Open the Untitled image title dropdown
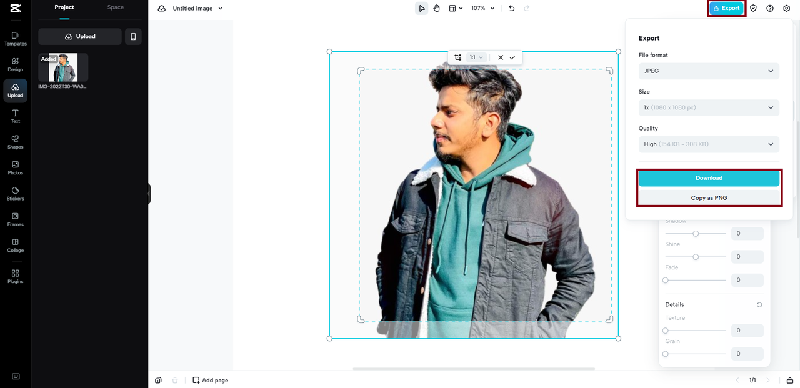The width and height of the screenshot is (800, 388). tap(197, 8)
